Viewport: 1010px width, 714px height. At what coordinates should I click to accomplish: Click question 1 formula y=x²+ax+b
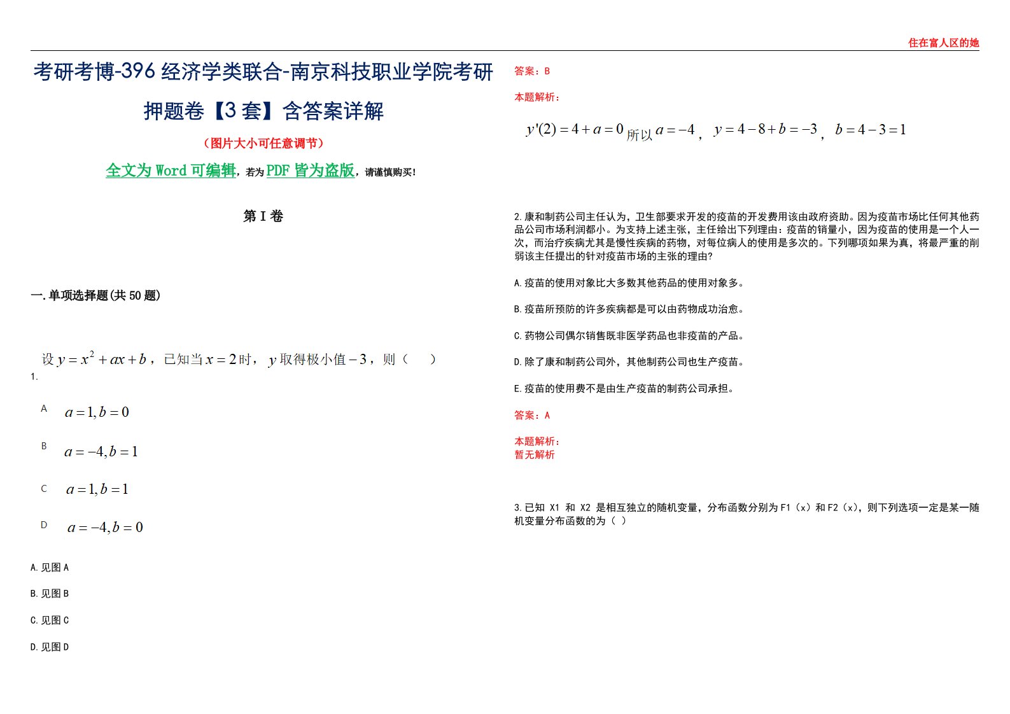(x=102, y=360)
